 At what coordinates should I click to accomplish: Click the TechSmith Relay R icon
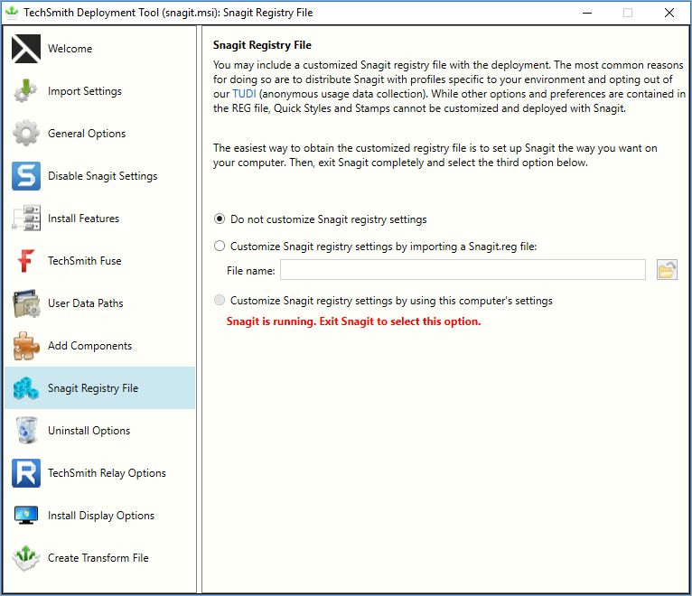pos(26,473)
